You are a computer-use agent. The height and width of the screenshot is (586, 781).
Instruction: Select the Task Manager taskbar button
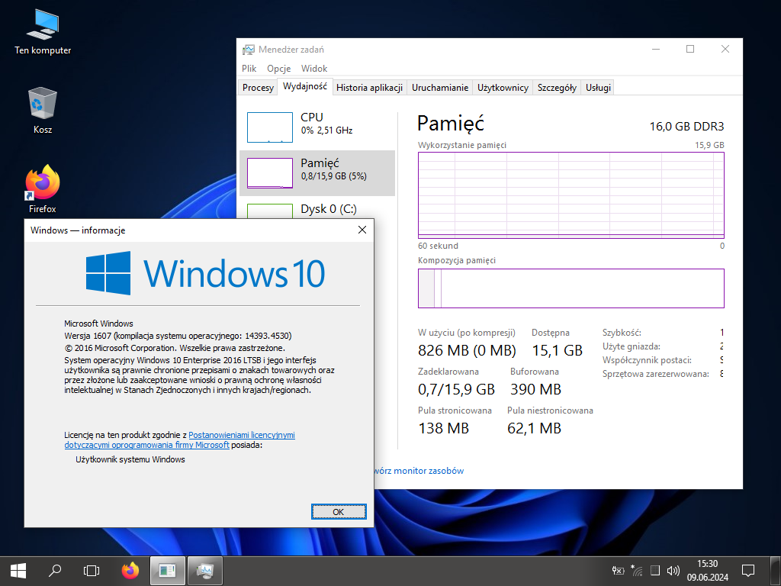(x=204, y=569)
